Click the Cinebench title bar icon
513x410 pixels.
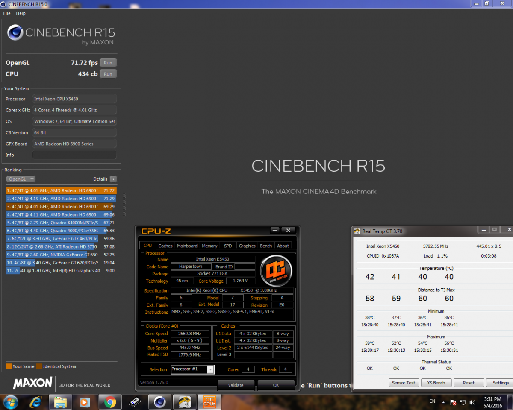(4, 4)
